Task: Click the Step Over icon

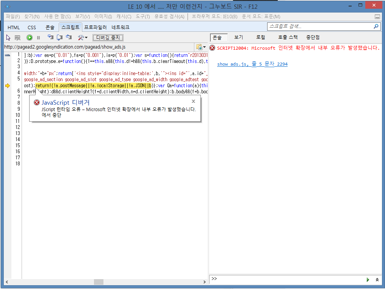Action: point(59,38)
